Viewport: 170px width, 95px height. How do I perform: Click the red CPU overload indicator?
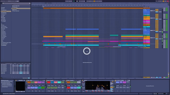point(168,1)
